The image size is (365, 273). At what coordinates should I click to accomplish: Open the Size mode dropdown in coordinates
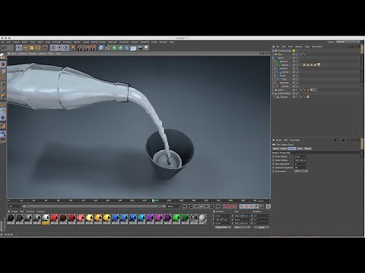[x=242, y=227]
